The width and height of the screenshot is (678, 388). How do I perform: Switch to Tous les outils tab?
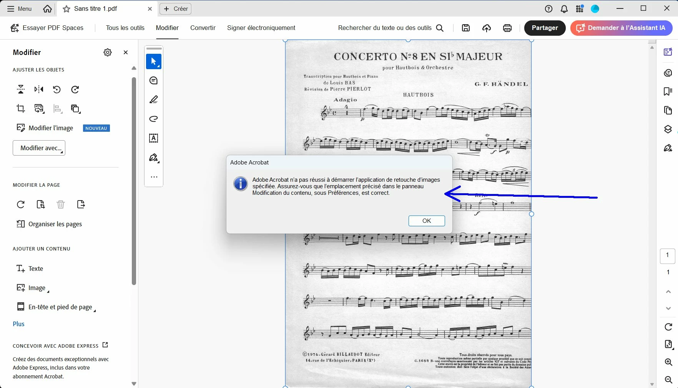[125, 28]
